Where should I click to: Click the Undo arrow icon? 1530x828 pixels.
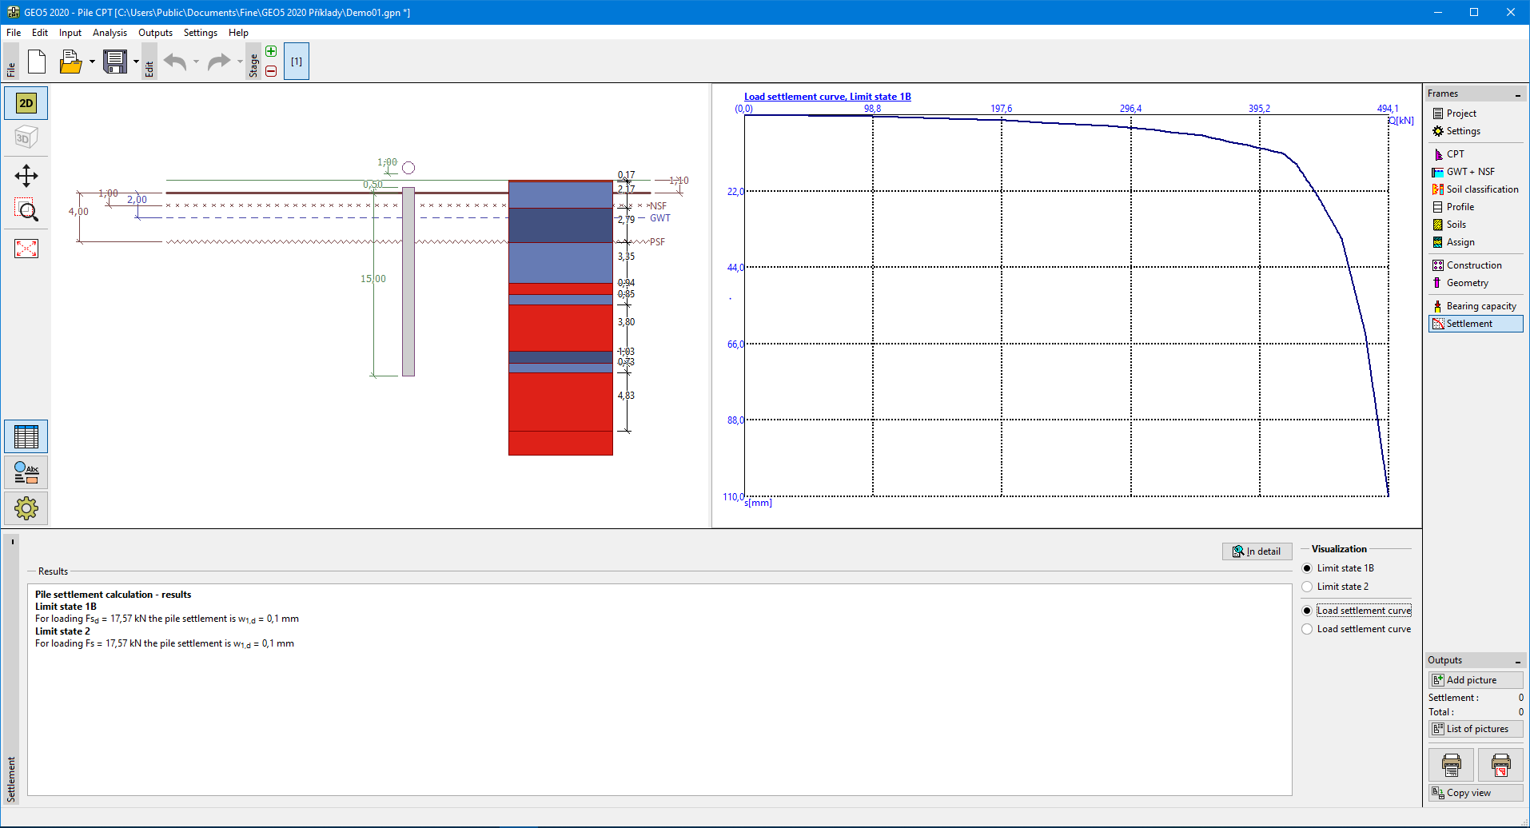[x=175, y=62]
